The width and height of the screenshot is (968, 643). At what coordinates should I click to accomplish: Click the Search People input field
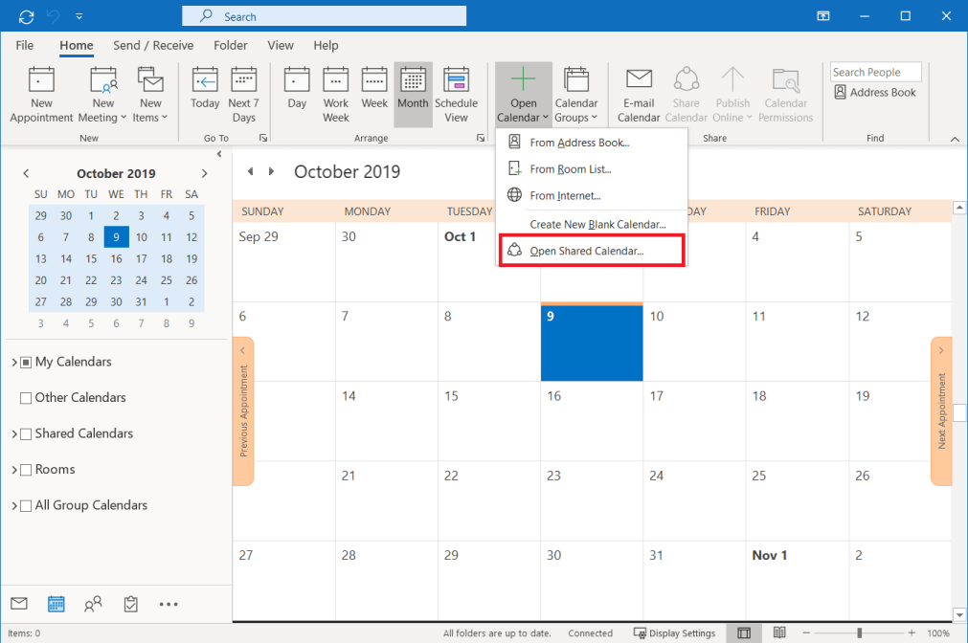[875, 72]
